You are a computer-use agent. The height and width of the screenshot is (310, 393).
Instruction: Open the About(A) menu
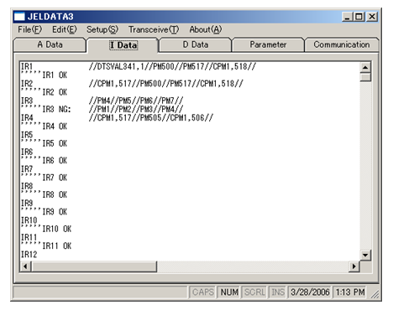tap(206, 29)
